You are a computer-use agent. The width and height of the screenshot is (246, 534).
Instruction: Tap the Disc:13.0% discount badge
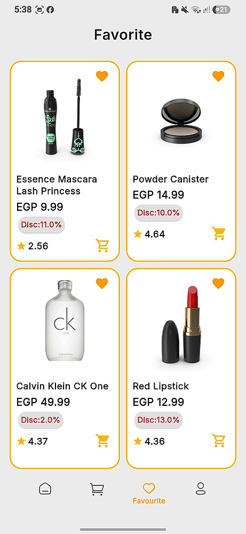tap(158, 420)
